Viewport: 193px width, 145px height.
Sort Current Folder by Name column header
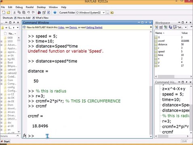pos(12,33)
